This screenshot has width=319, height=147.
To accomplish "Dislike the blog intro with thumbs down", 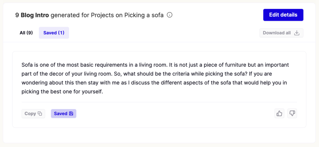I will pos(292,114).
